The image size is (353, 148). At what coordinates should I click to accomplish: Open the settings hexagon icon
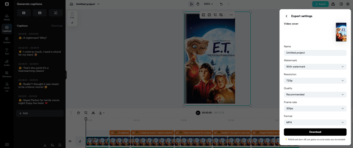point(348,4)
